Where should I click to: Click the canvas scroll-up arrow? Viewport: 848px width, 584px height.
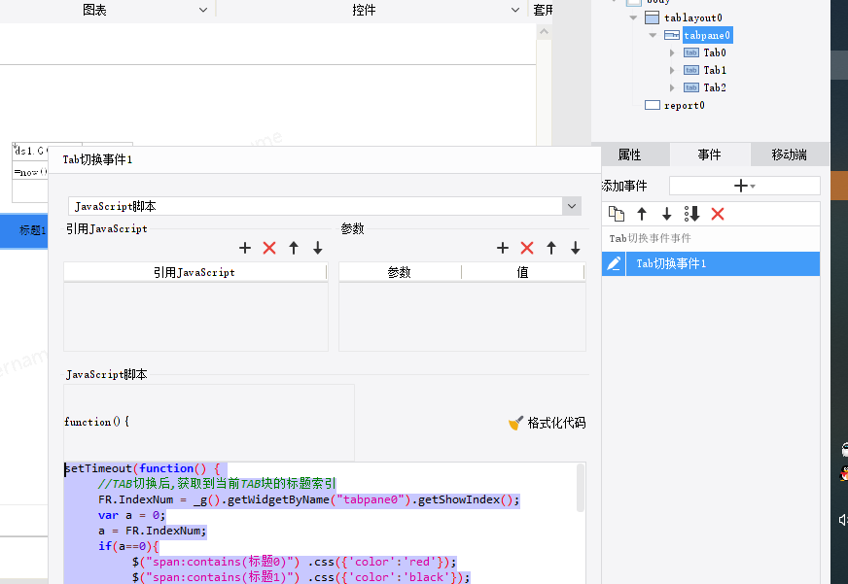(x=544, y=31)
